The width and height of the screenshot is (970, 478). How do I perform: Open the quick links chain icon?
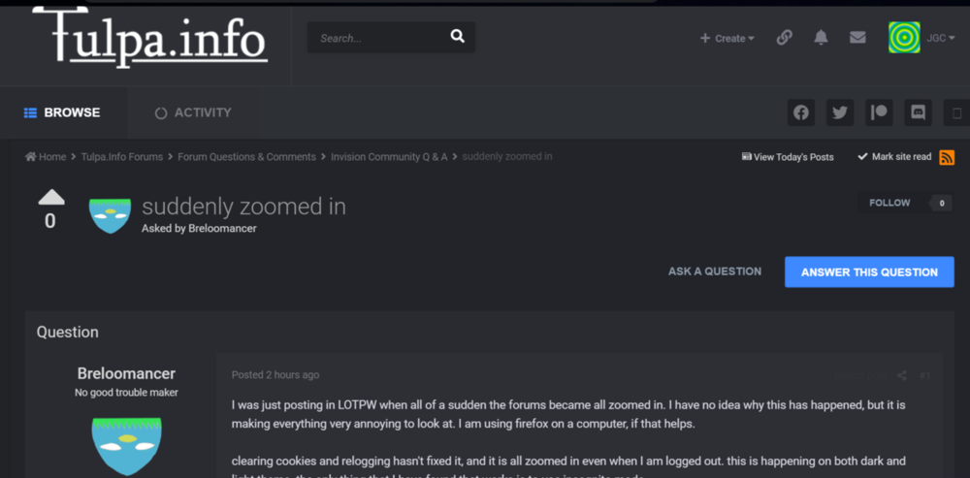[x=784, y=38]
